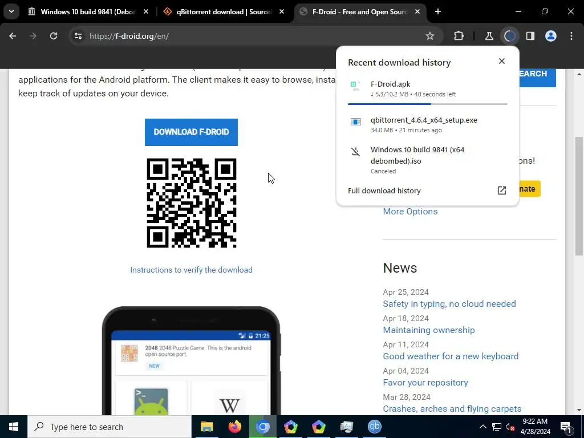Open the Extensions puzzle icon
The width and height of the screenshot is (584, 438).
click(459, 36)
